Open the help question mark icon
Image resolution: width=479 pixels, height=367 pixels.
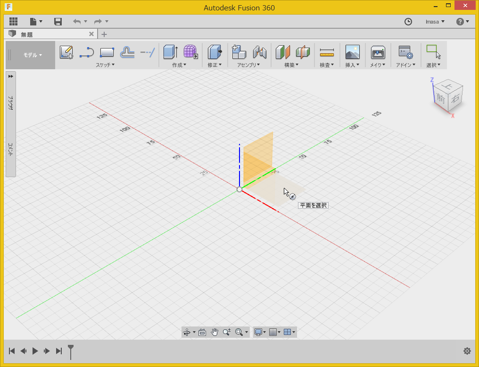coord(460,22)
